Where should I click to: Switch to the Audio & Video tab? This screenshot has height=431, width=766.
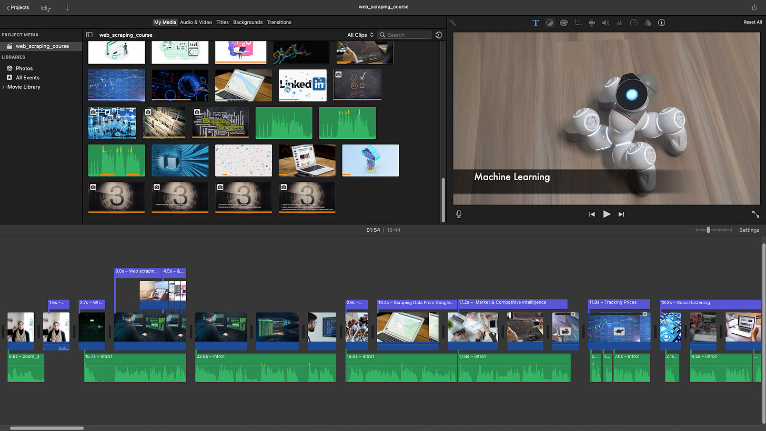[196, 22]
